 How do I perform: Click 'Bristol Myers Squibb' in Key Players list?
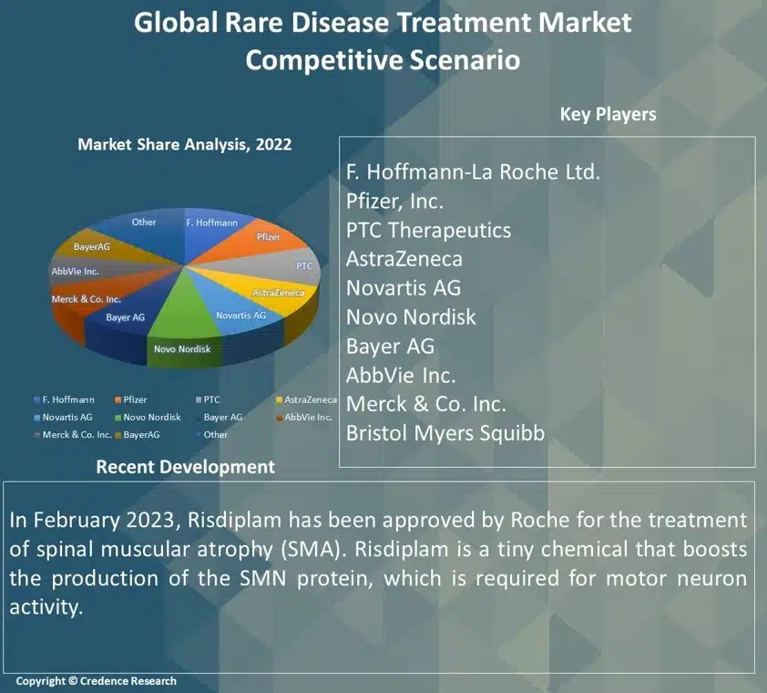click(445, 433)
